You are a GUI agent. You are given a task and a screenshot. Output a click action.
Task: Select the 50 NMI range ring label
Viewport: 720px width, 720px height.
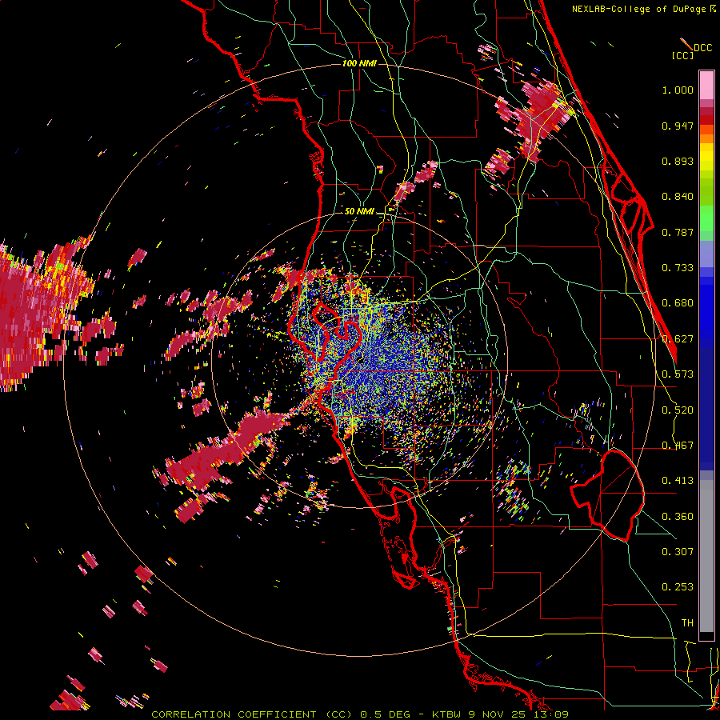click(359, 211)
